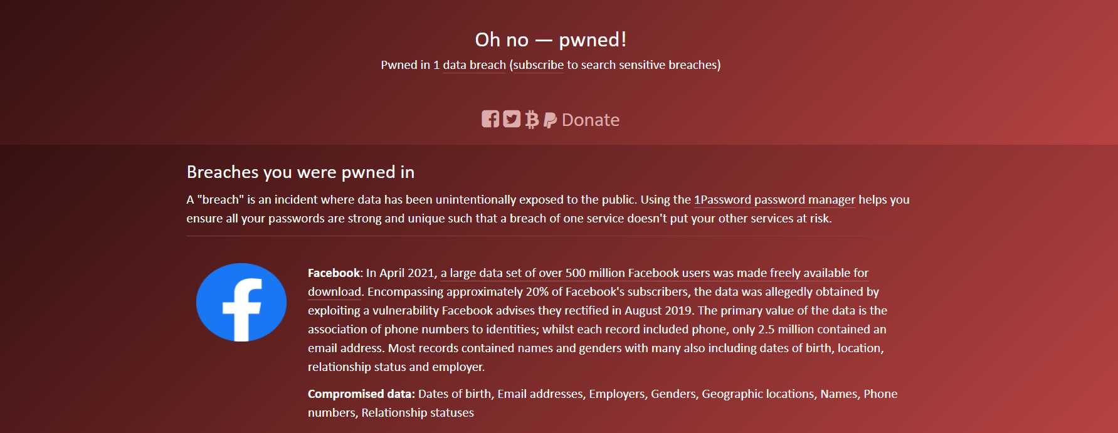
Task: Click the "Oh no — pwned!" heading
Action: [x=551, y=39]
